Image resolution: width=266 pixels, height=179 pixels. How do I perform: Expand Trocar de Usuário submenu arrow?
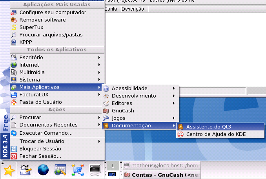click(99, 141)
